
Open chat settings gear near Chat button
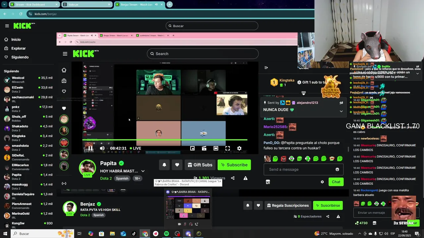[322, 182]
